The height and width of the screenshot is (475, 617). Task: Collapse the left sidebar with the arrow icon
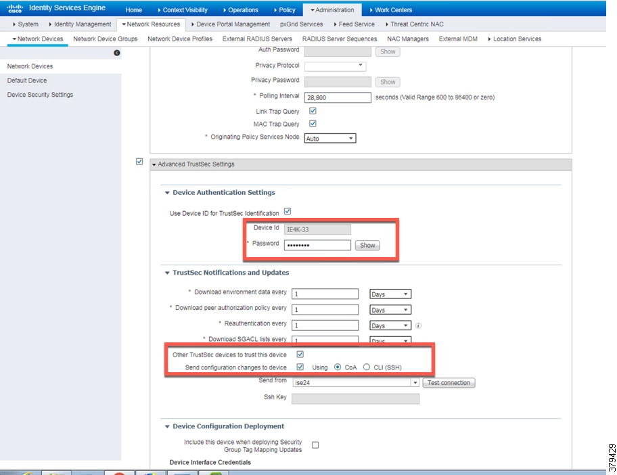point(117,53)
